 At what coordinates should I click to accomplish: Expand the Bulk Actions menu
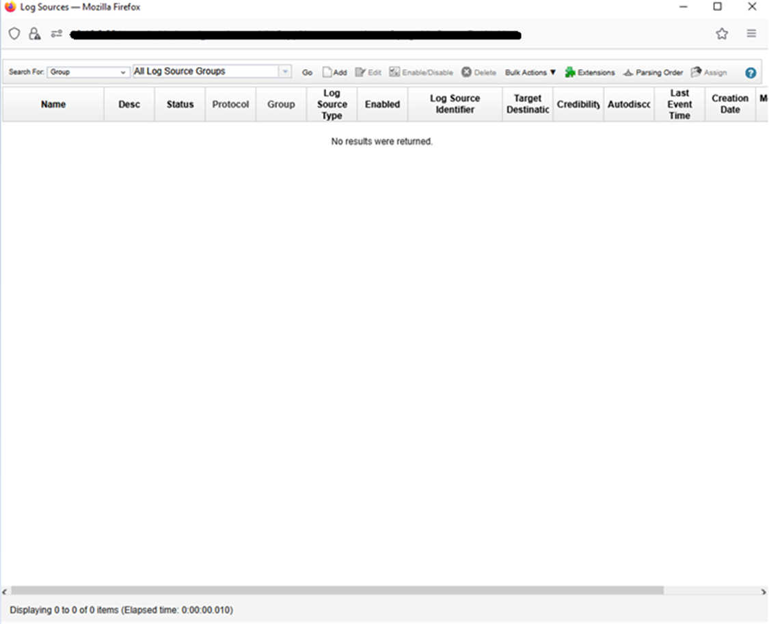530,72
